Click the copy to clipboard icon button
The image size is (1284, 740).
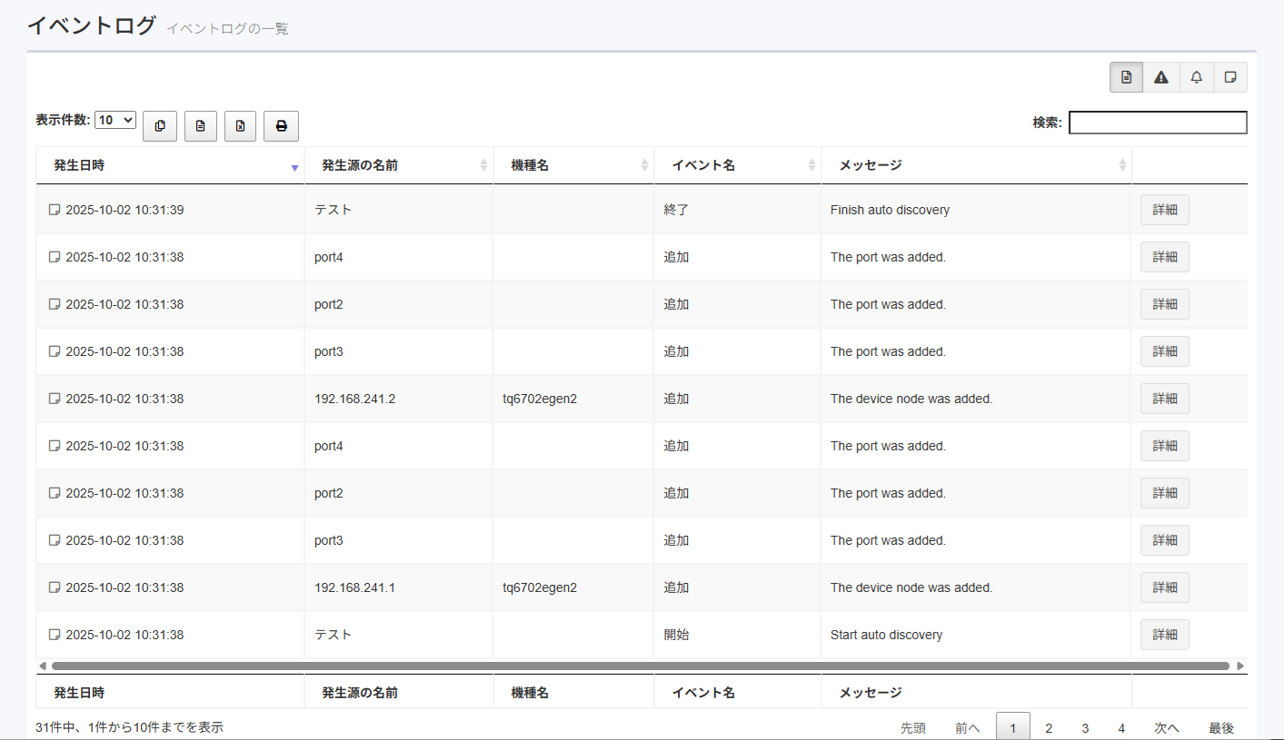pyautogui.click(x=160, y=126)
